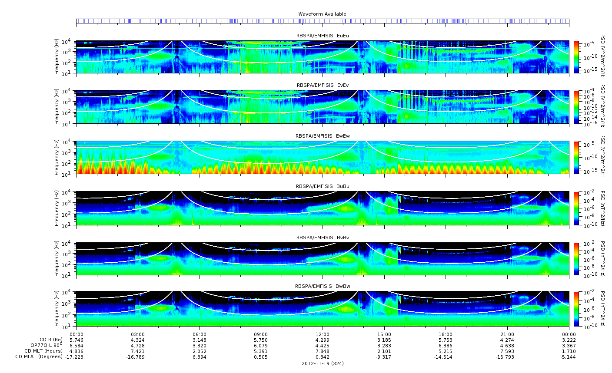Viewport: 612px width, 373px height.
Task: Click the date label 2012-11-19 (324)
Action: point(323,363)
